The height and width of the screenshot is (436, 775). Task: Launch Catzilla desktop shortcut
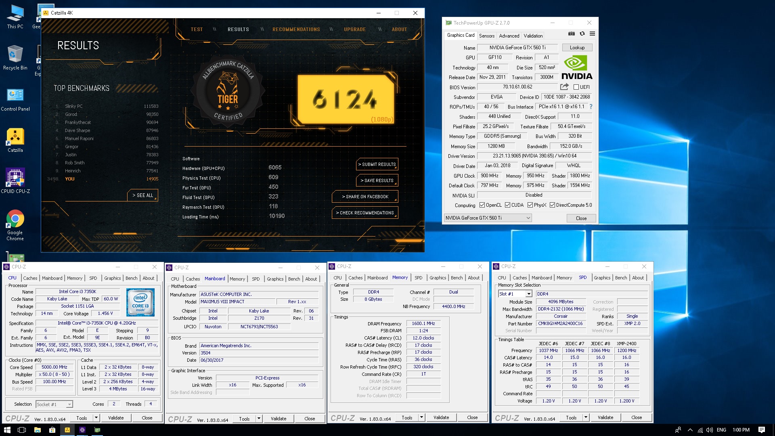[15, 140]
